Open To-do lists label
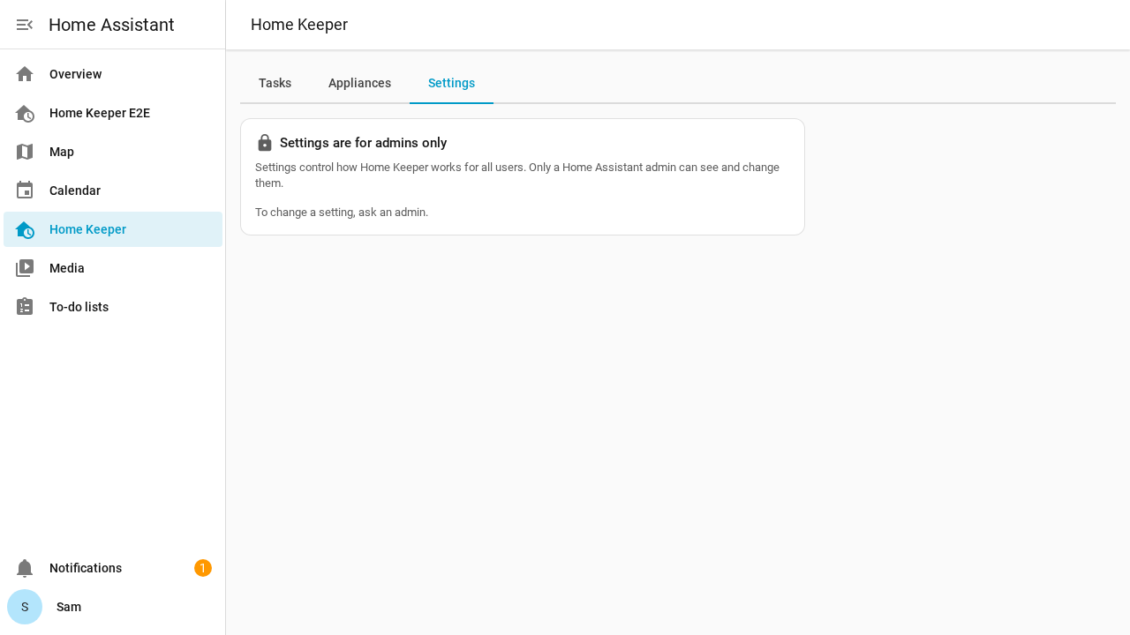 [79, 307]
